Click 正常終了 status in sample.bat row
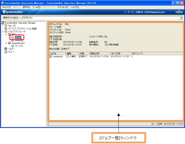Screen dimensions: 185x144 83,57
